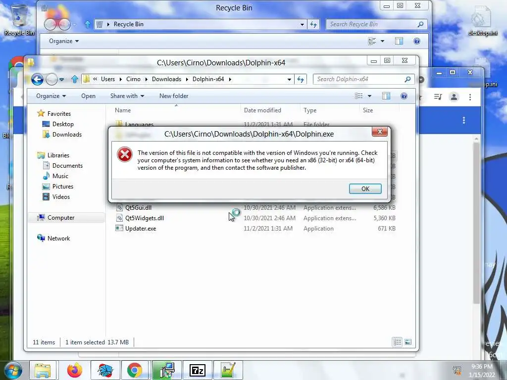Open the Documents library
The height and width of the screenshot is (380, 507).
67,165
